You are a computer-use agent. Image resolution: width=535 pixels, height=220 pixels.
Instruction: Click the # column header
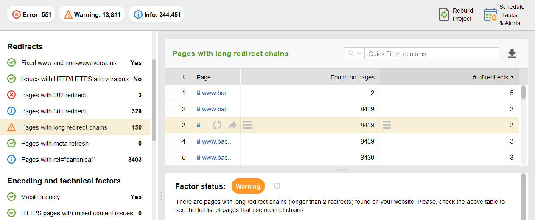tap(184, 77)
